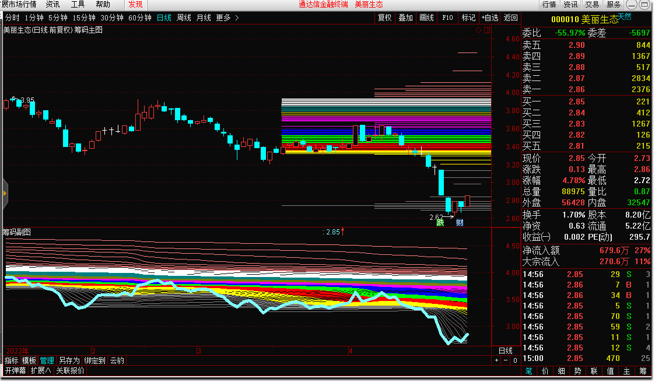Image resolution: width=655 pixels, height=382 pixels.
Task: Open the 画线 drawing tools
Action: [x=426, y=17]
